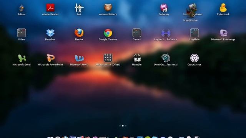Click the bst application icon
Viewport: 246px width, 138px height.
pos(79,8)
